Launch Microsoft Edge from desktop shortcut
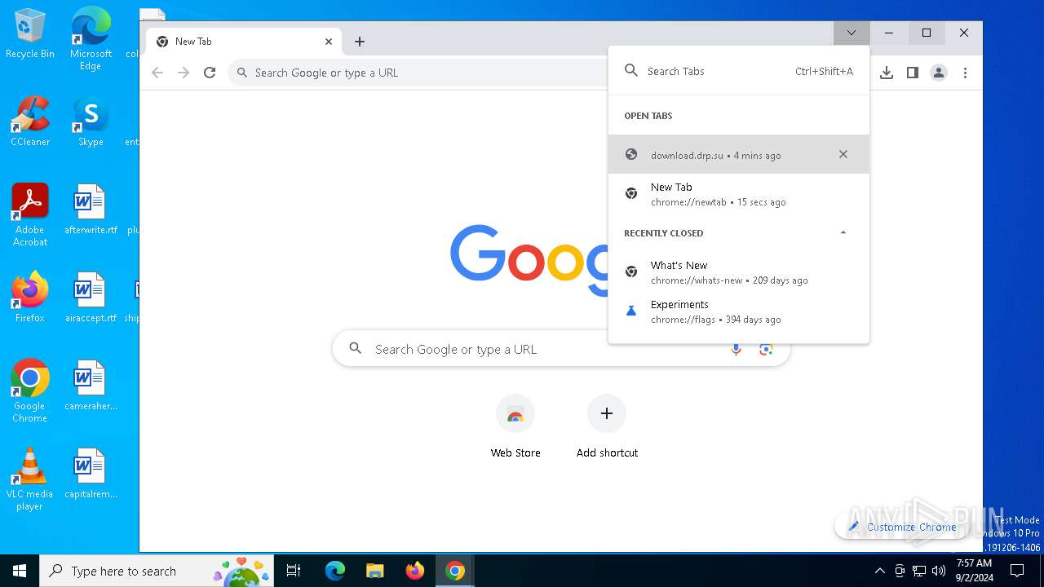This screenshot has height=587, width=1044. (91, 38)
